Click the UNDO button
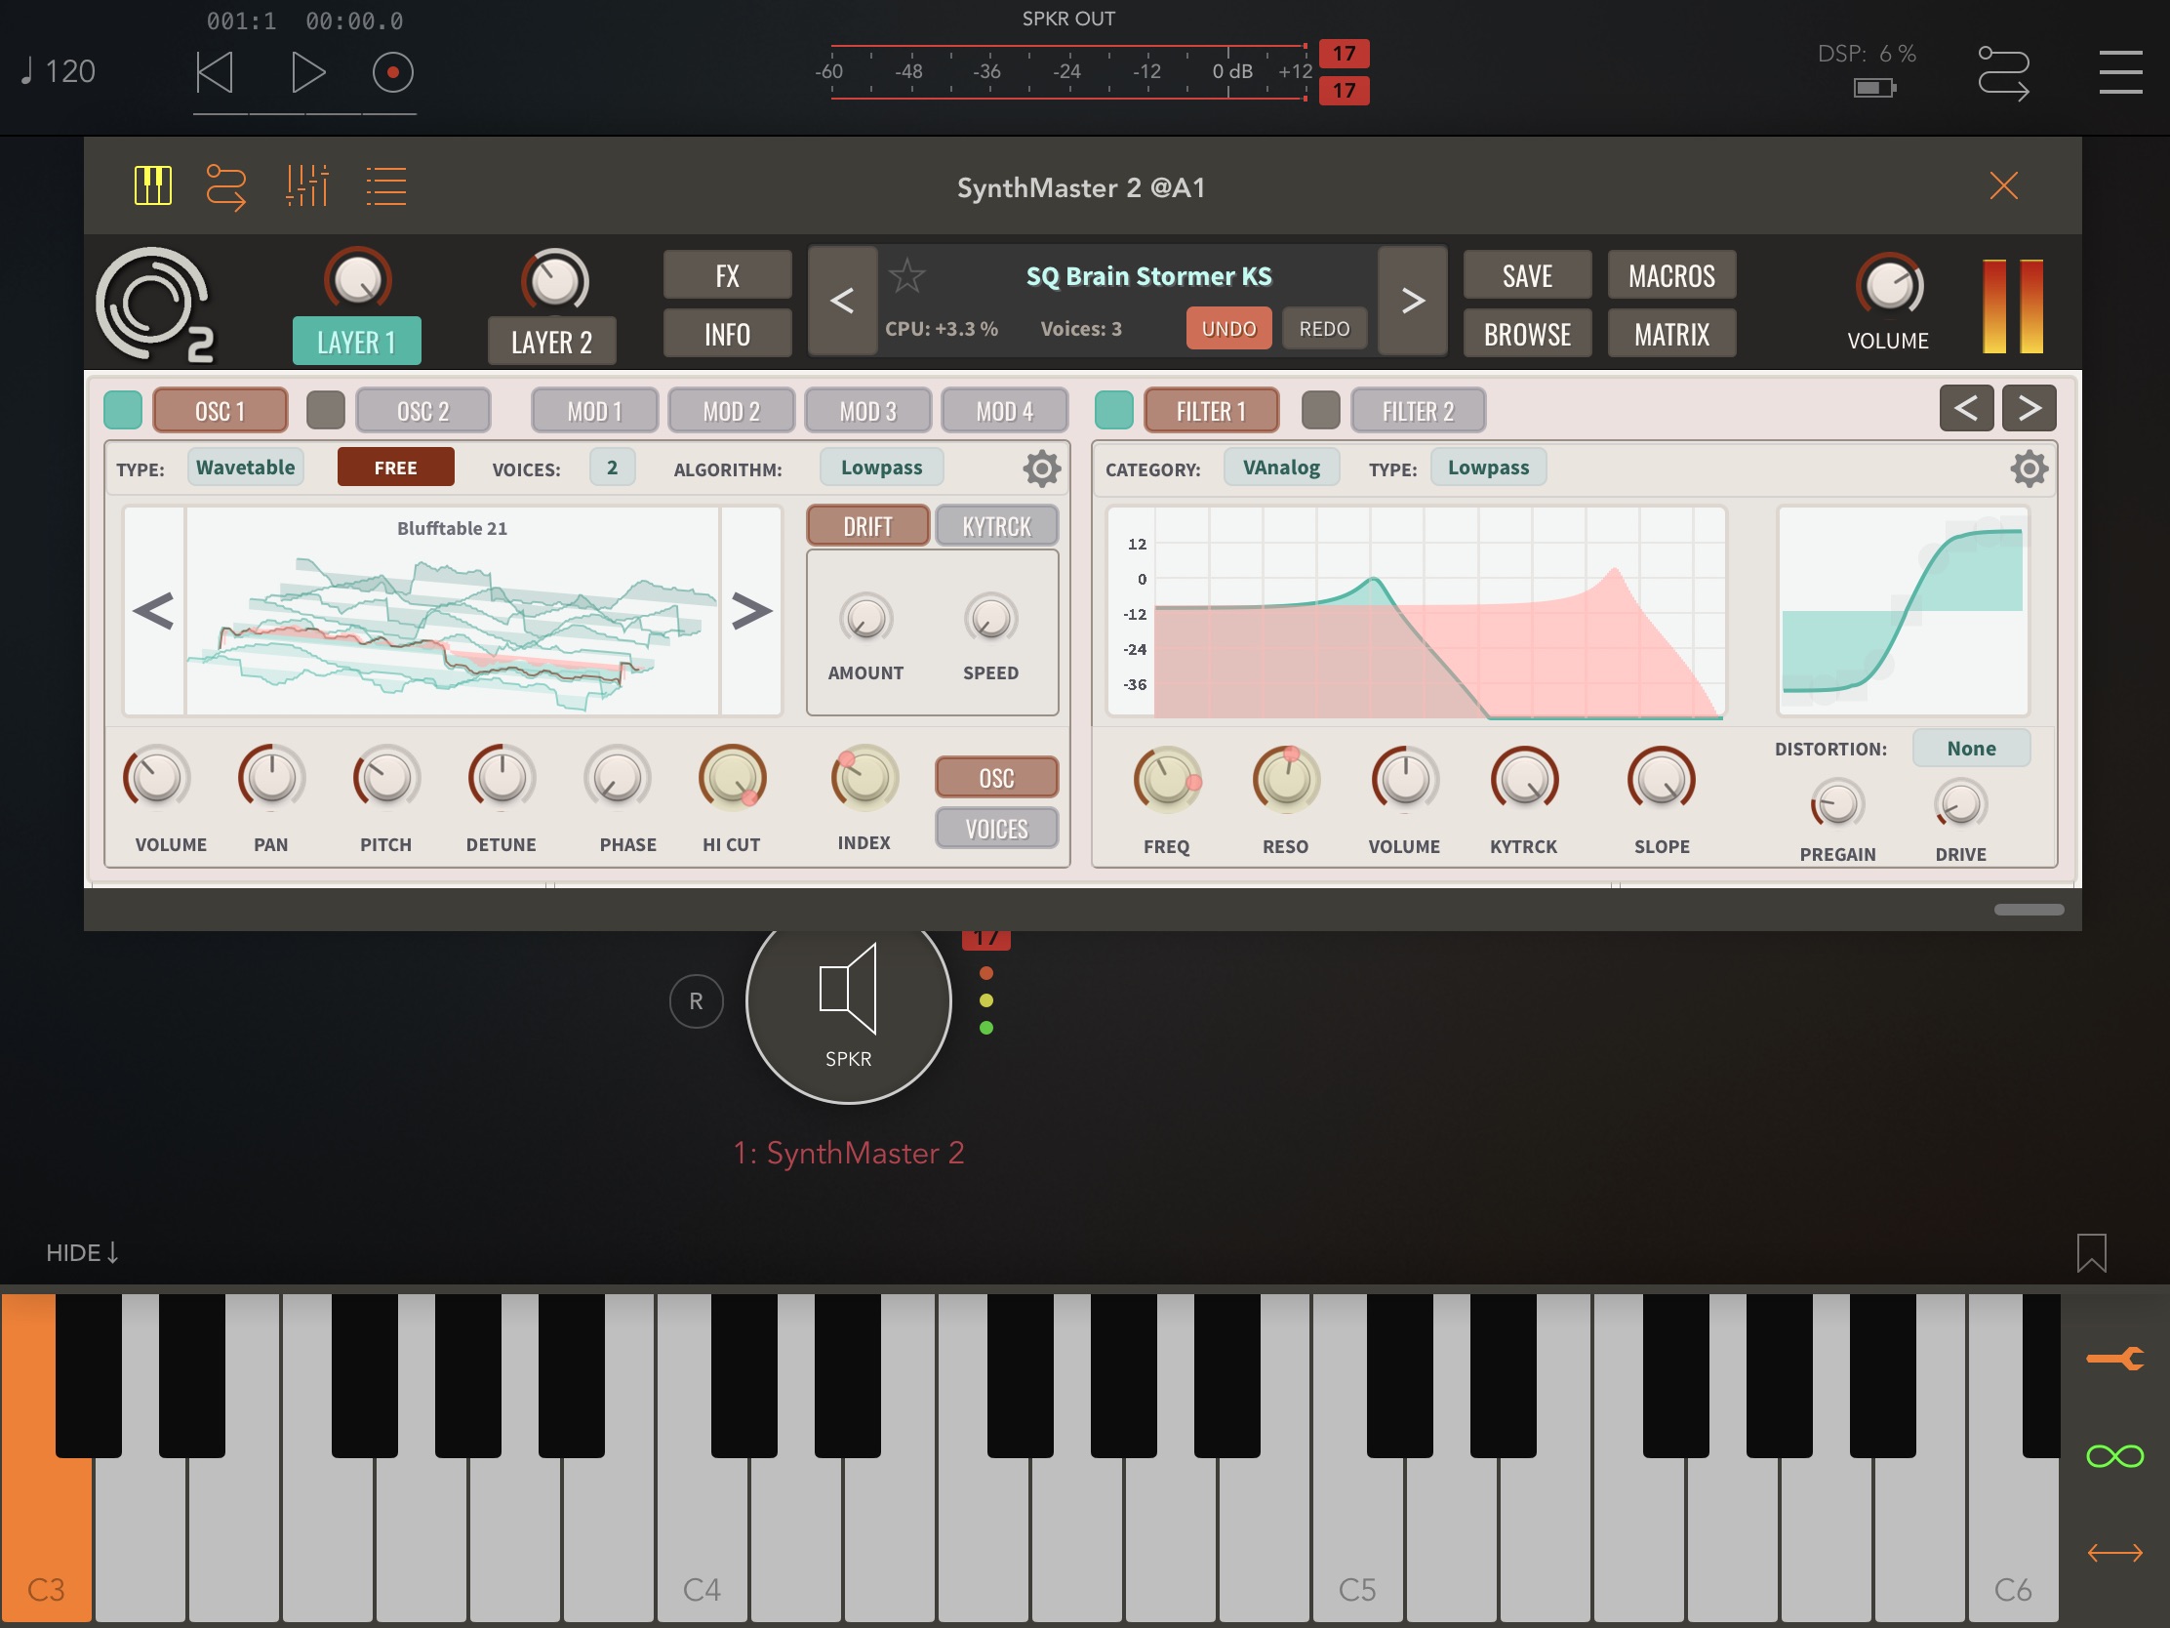Image resolution: width=2170 pixels, height=1628 pixels. tap(1228, 329)
